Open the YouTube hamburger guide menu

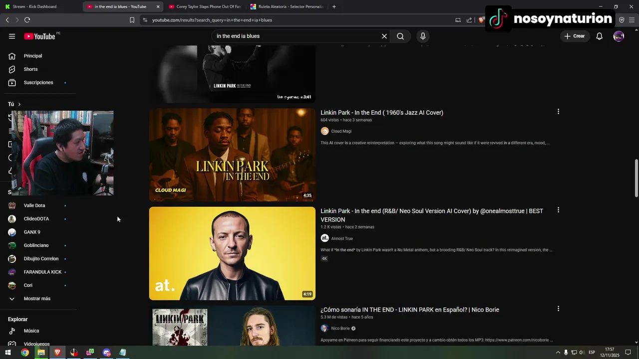pyautogui.click(x=12, y=36)
